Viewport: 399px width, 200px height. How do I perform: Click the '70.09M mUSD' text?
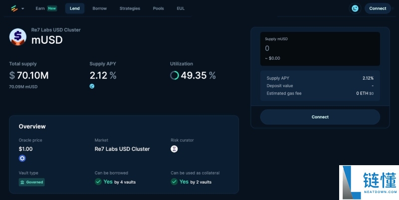click(x=23, y=87)
